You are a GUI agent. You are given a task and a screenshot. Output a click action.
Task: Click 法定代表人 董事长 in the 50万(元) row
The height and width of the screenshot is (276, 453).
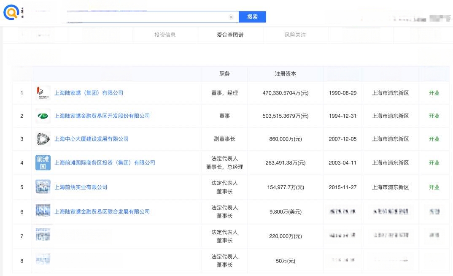click(x=224, y=261)
